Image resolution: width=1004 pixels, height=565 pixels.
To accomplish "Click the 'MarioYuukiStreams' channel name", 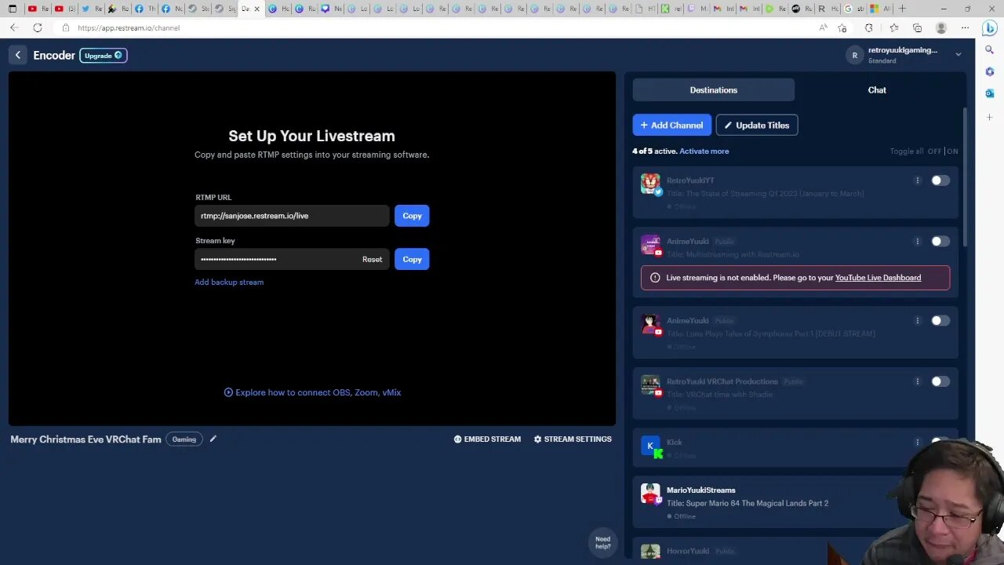I will coord(701,490).
